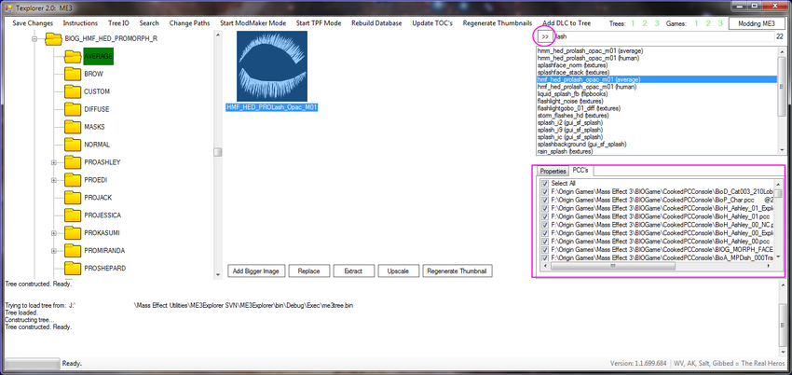This screenshot has width=792, height=375.
Task: Open the Instructions menu
Action: point(80,23)
